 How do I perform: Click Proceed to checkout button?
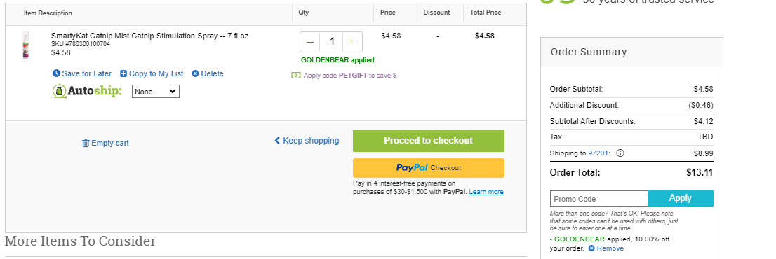pyautogui.click(x=429, y=141)
